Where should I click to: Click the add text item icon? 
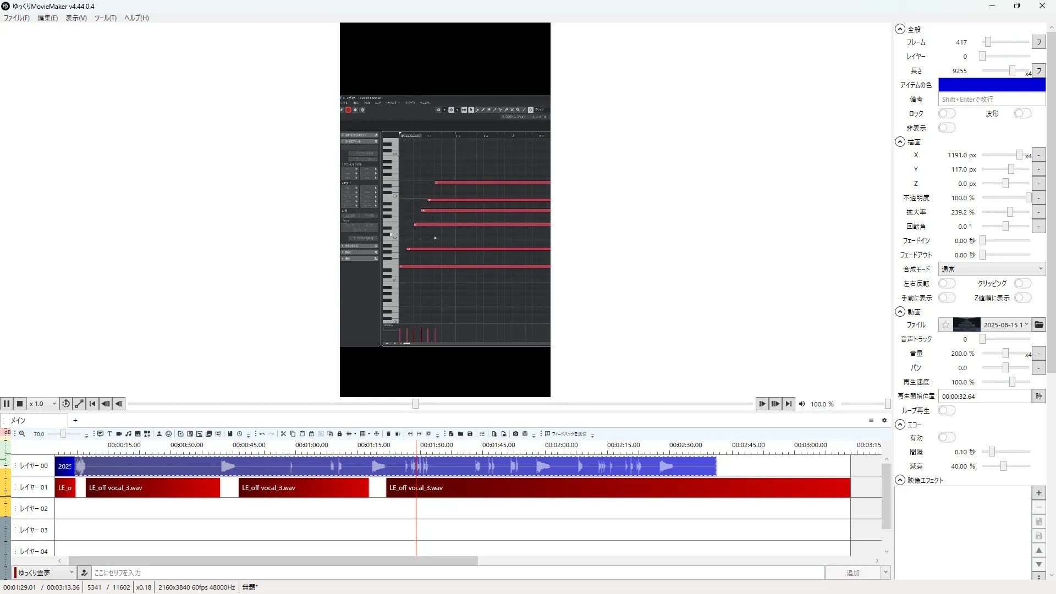[x=109, y=434]
